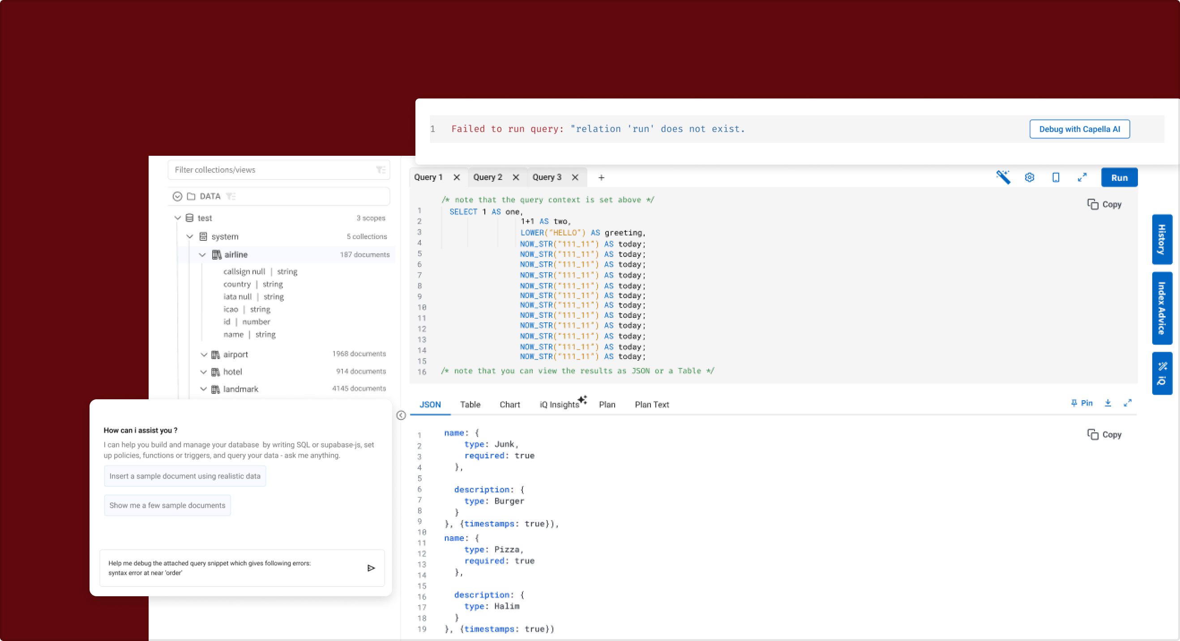
Task: Click the airport collection icon
Action: tap(215, 355)
